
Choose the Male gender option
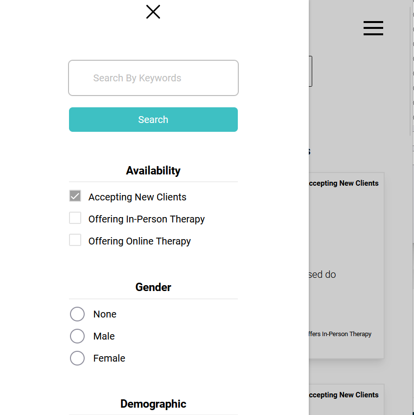77,336
